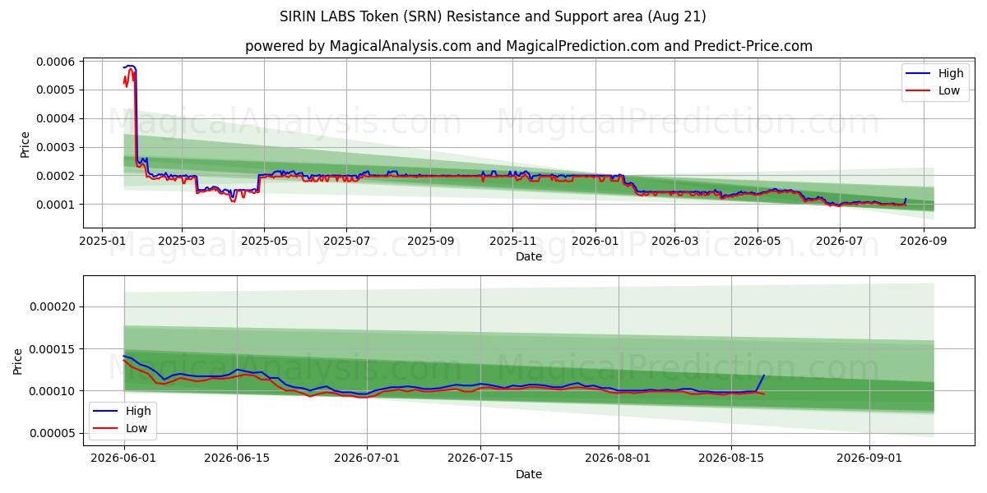Click the 'Price' y-axis label of the bottom chart
This screenshot has height=493, width=987.
click(x=18, y=362)
